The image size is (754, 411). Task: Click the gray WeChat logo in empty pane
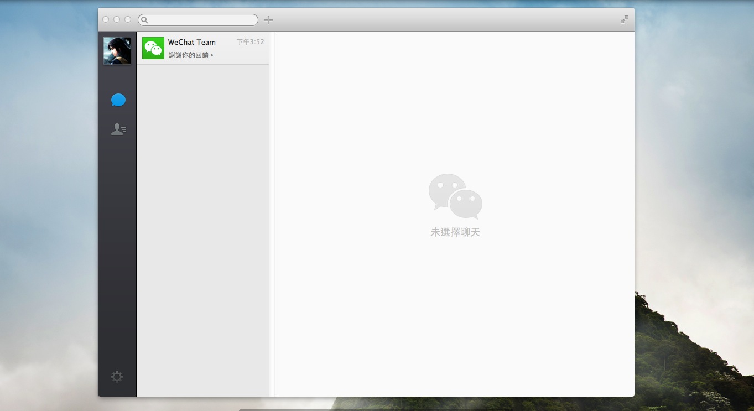455,196
